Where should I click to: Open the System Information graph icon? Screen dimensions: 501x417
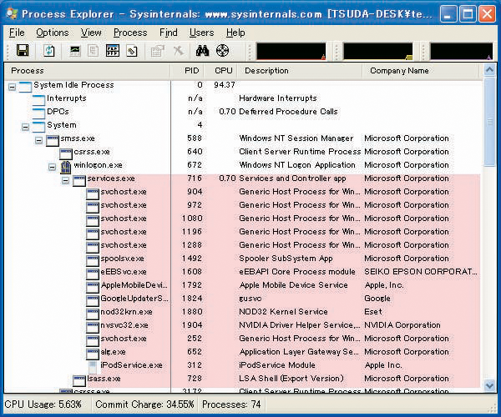pyautogui.click(x=75, y=51)
